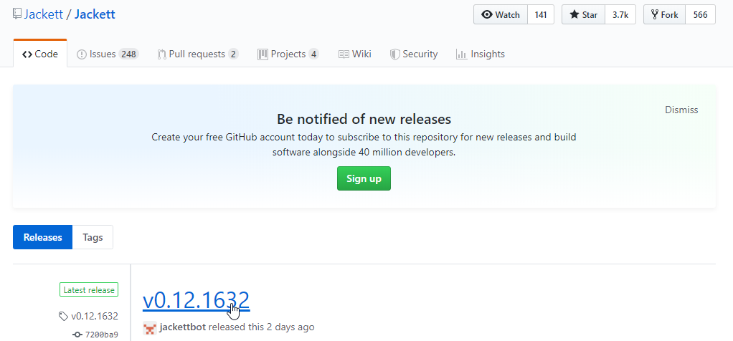This screenshot has width=733, height=341.
Task: Open the Pull requests tab
Action: coord(198,54)
